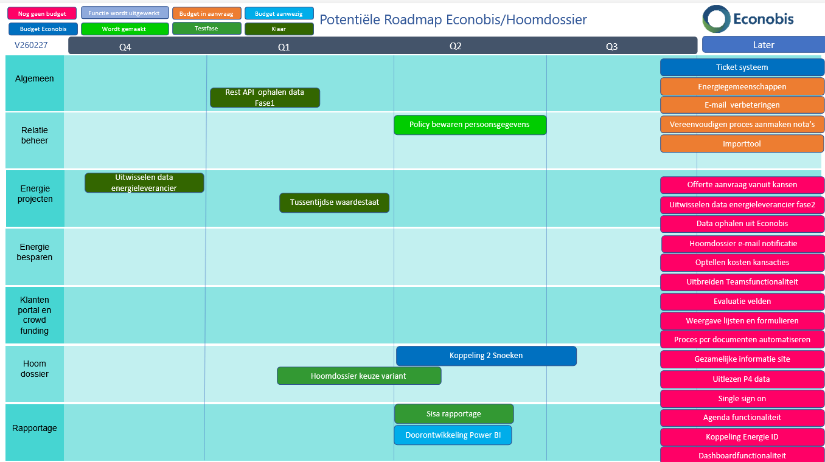The height and width of the screenshot is (462, 825).
Task: Click the roadmap title text
Action: click(453, 19)
